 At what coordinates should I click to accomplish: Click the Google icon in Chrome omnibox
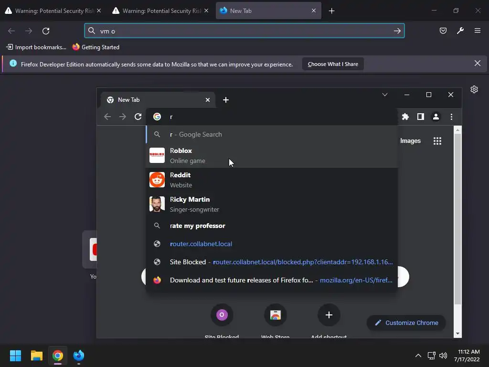click(157, 117)
